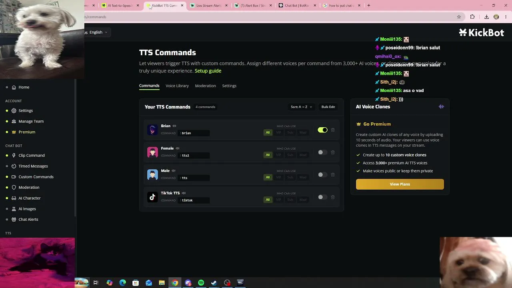Open the Chrome profile avatar
Viewport: 512px width, 288px height.
coord(496,17)
